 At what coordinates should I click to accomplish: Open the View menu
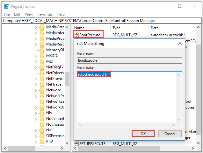click(x=29, y=14)
